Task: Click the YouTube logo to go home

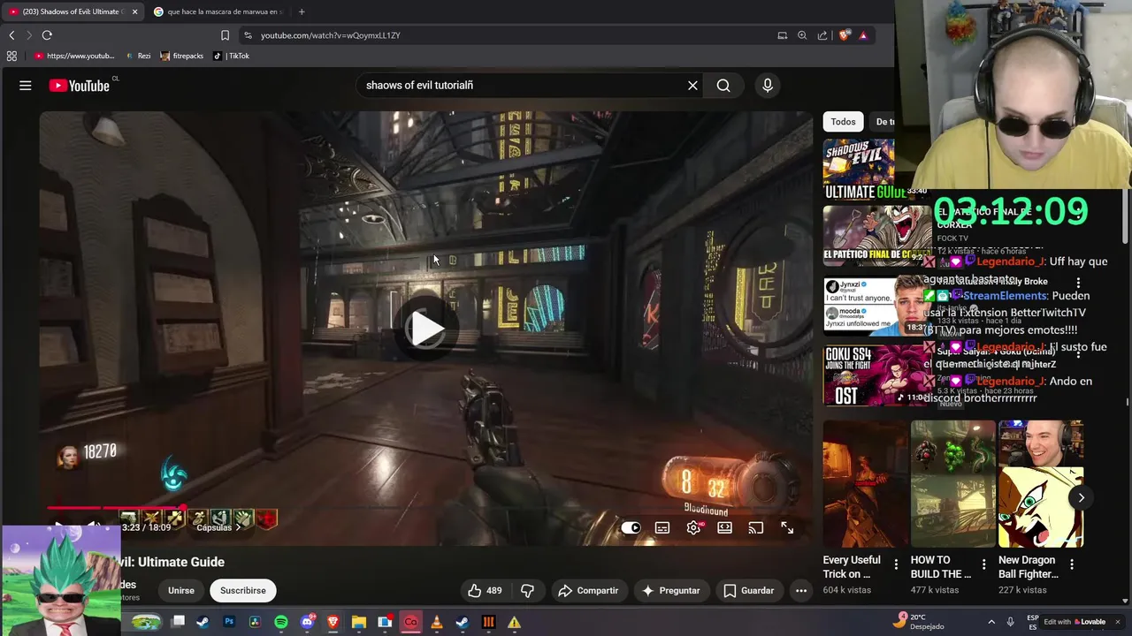Action: (80, 86)
